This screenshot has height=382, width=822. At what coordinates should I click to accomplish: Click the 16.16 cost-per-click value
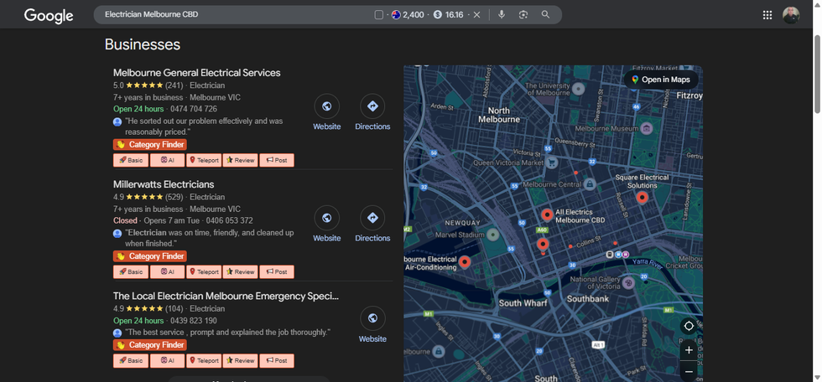[454, 14]
